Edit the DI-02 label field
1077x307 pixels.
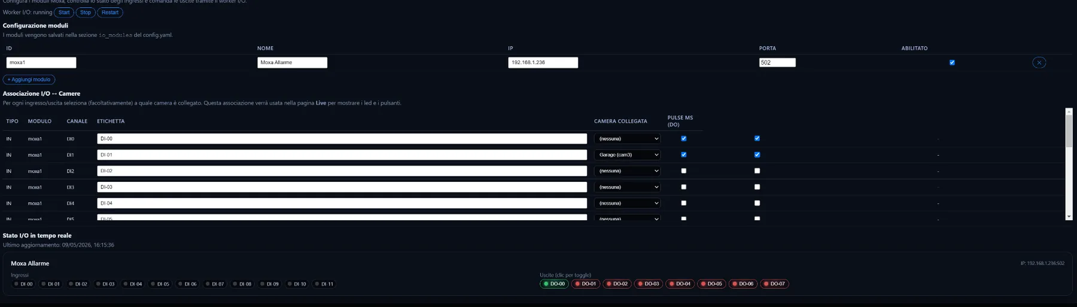(x=342, y=171)
